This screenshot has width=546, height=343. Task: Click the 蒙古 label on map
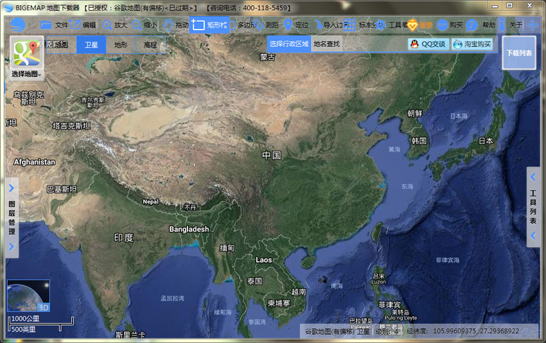(x=267, y=57)
